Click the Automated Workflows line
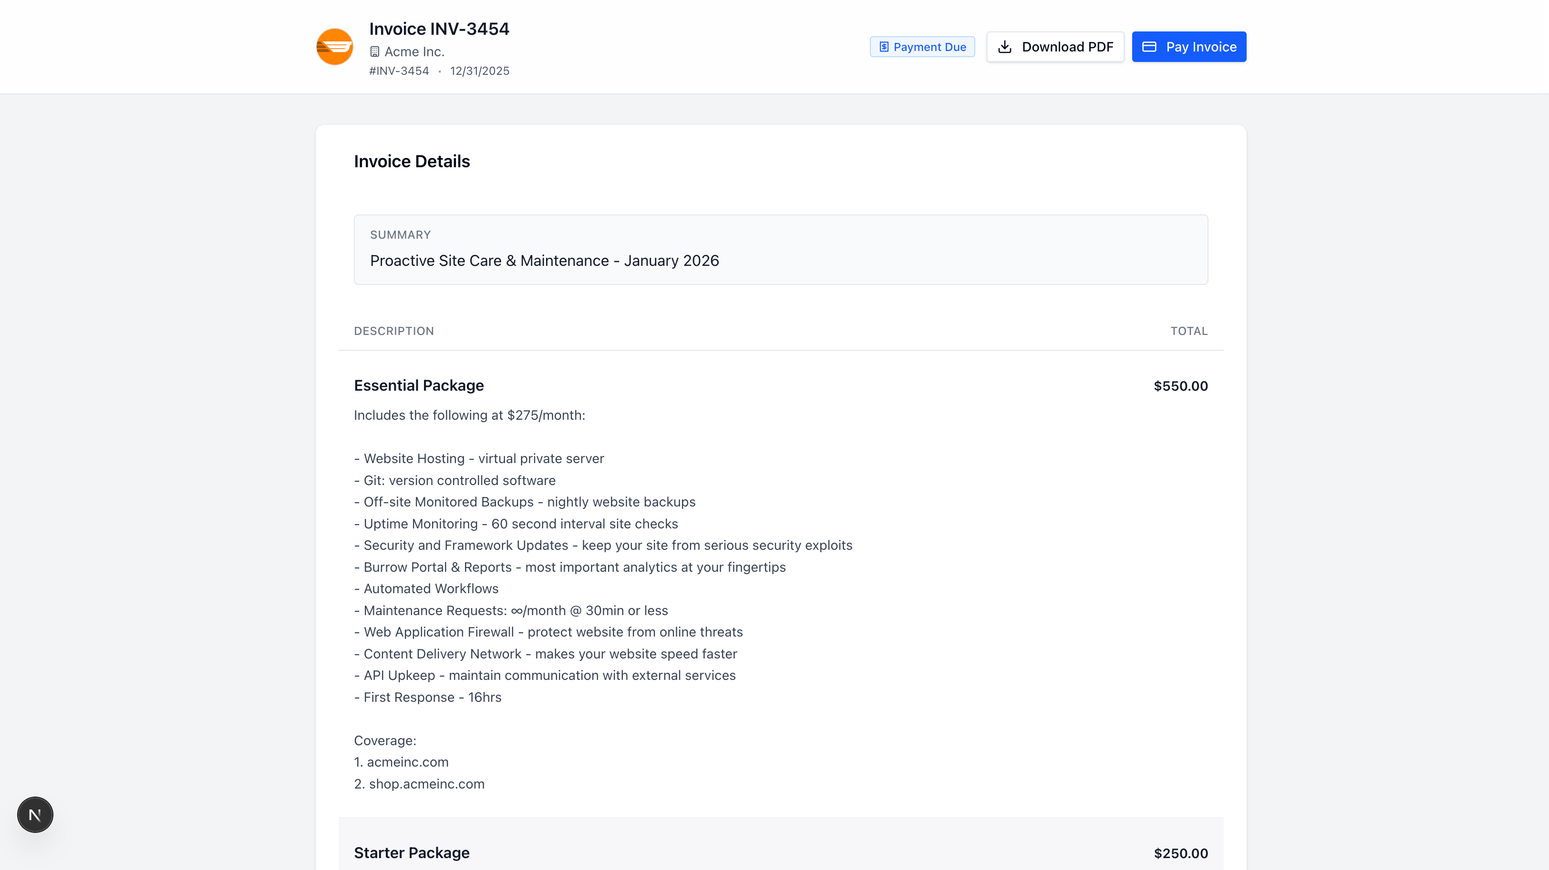This screenshot has width=1549, height=870. [x=426, y=588]
